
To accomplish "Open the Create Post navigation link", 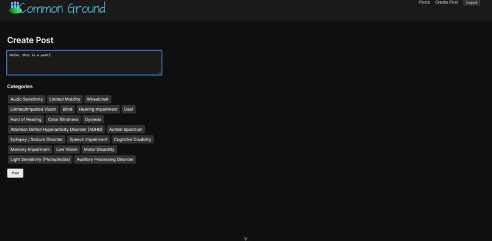I will 446,2.
